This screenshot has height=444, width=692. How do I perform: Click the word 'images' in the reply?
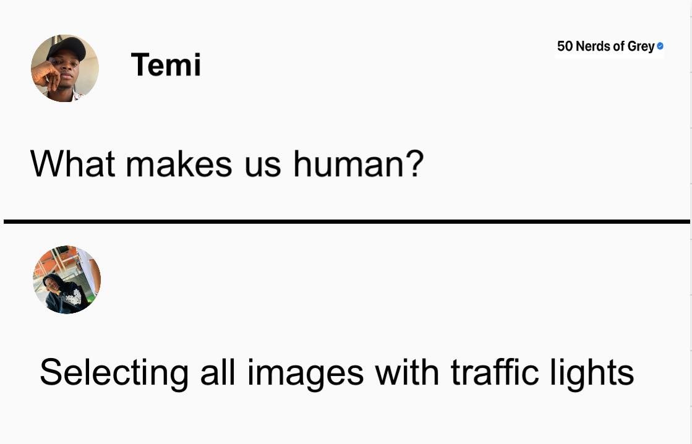point(305,374)
